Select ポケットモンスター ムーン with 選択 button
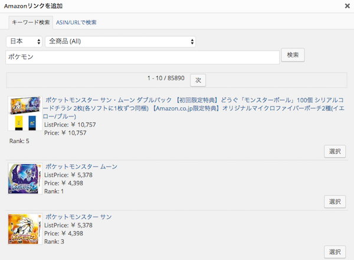The width and height of the screenshot is (354, 260). (335, 201)
